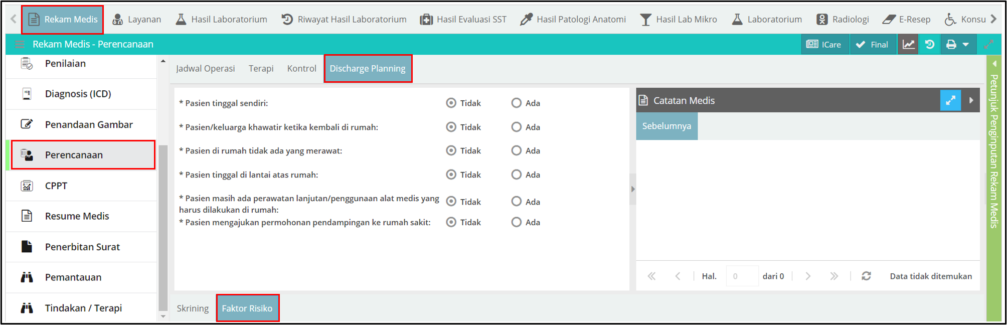Image resolution: width=1007 pixels, height=325 pixels.
Task: Open the Radiologi tab
Action: click(x=843, y=20)
